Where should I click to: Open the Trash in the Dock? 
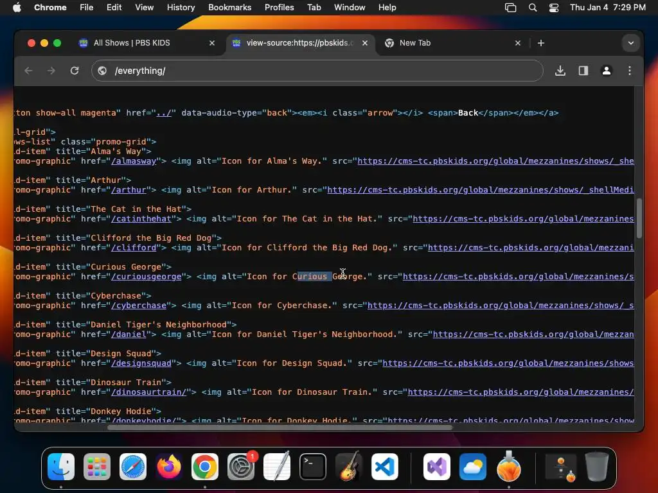597,467
